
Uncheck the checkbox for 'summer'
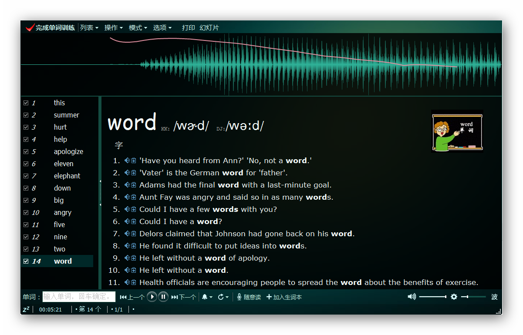coord(26,115)
